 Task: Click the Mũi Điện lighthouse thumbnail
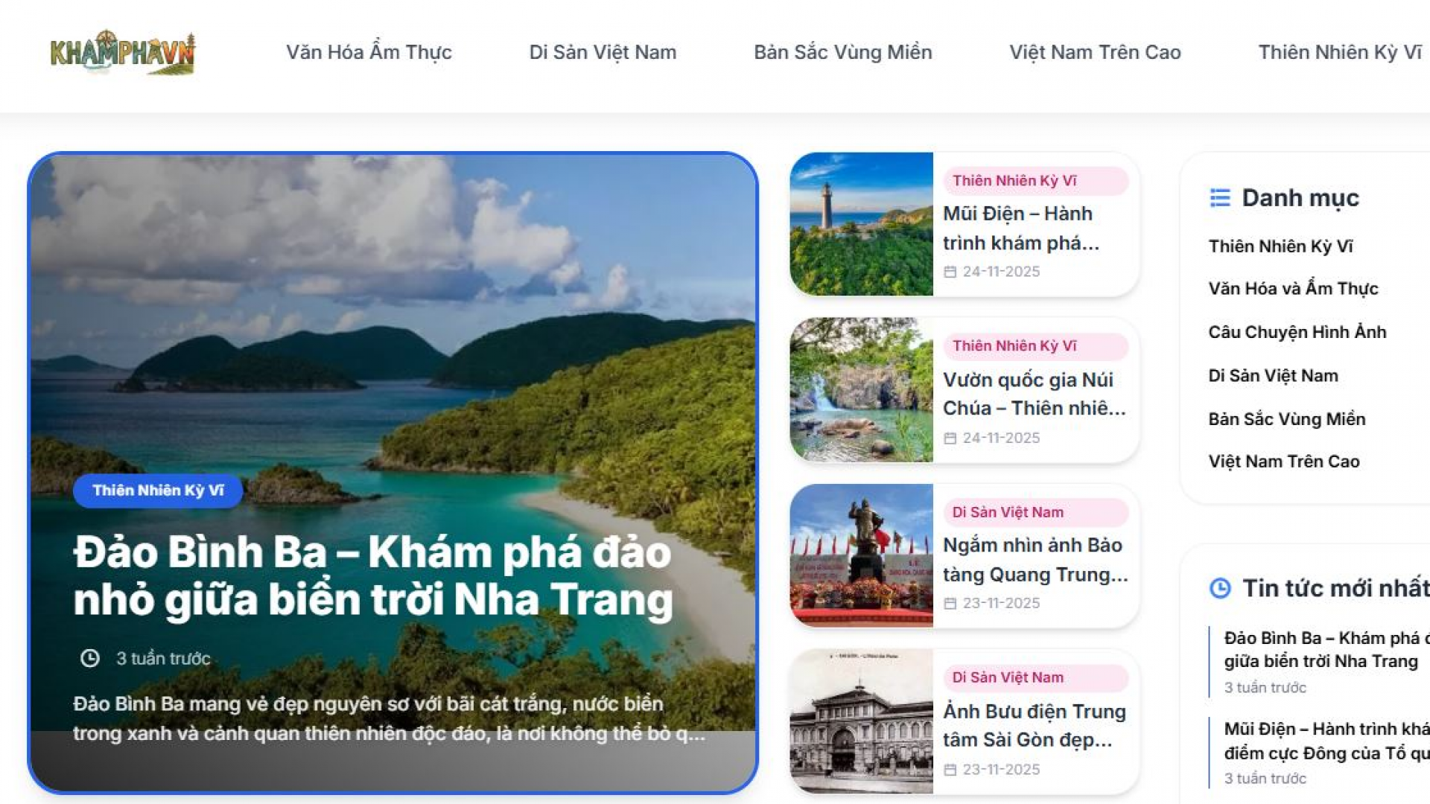tap(861, 224)
